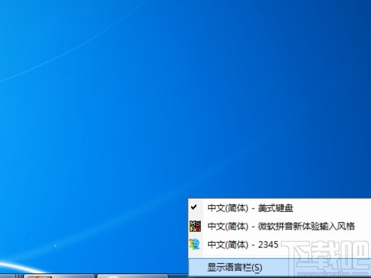Choose the 中文(简体) - 2345 input method
The height and width of the screenshot is (278, 371).
(x=280, y=245)
